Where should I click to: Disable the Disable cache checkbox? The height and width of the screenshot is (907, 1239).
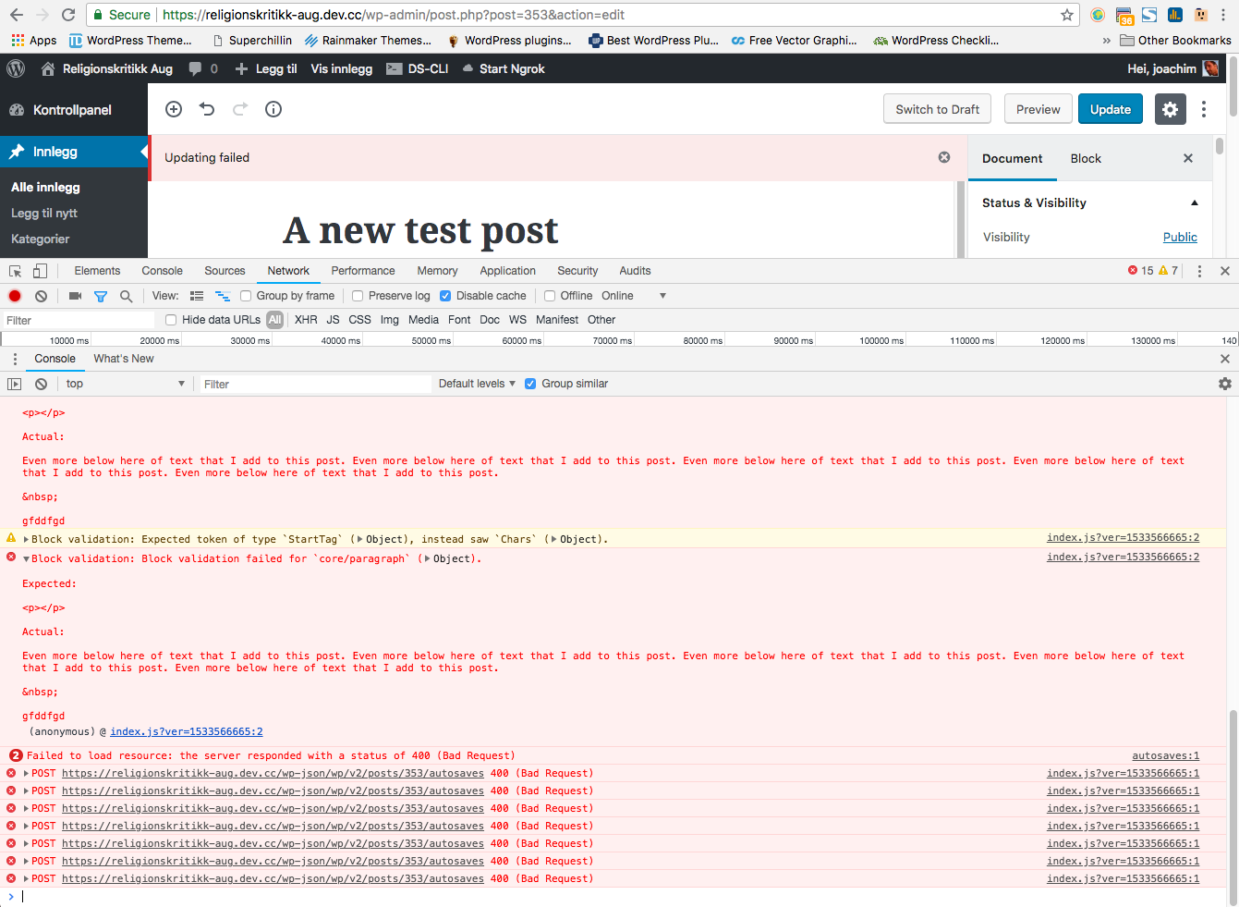pyautogui.click(x=445, y=295)
